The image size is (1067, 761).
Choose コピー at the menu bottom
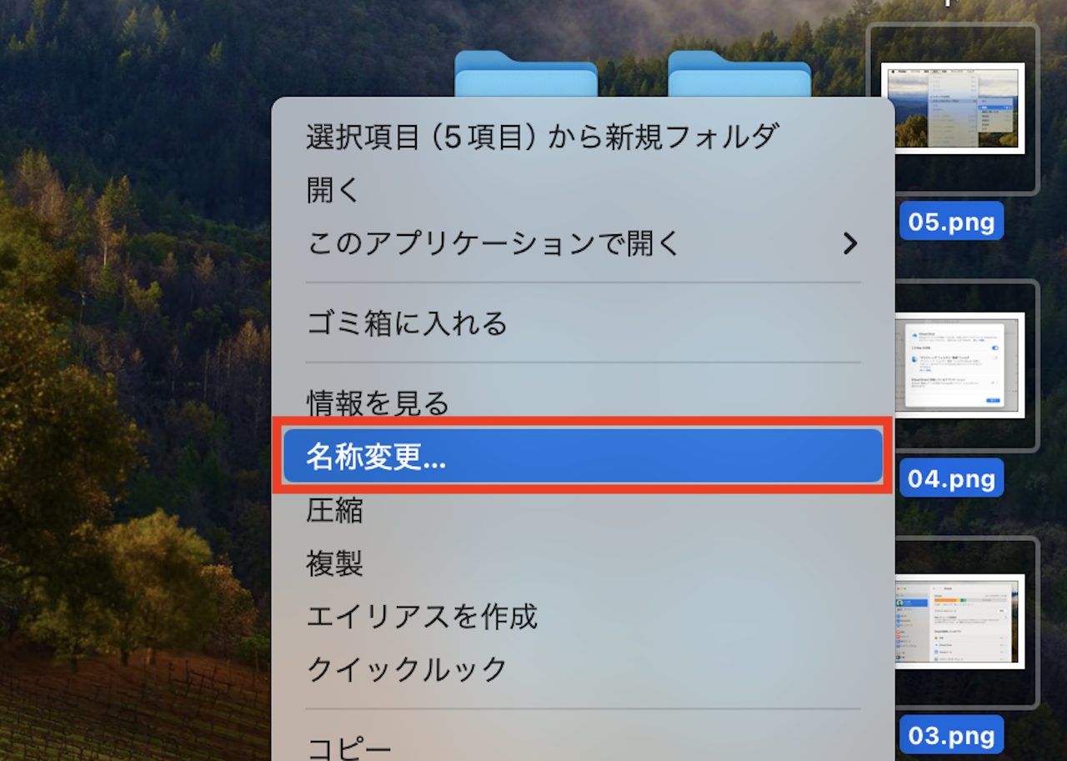(583, 747)
